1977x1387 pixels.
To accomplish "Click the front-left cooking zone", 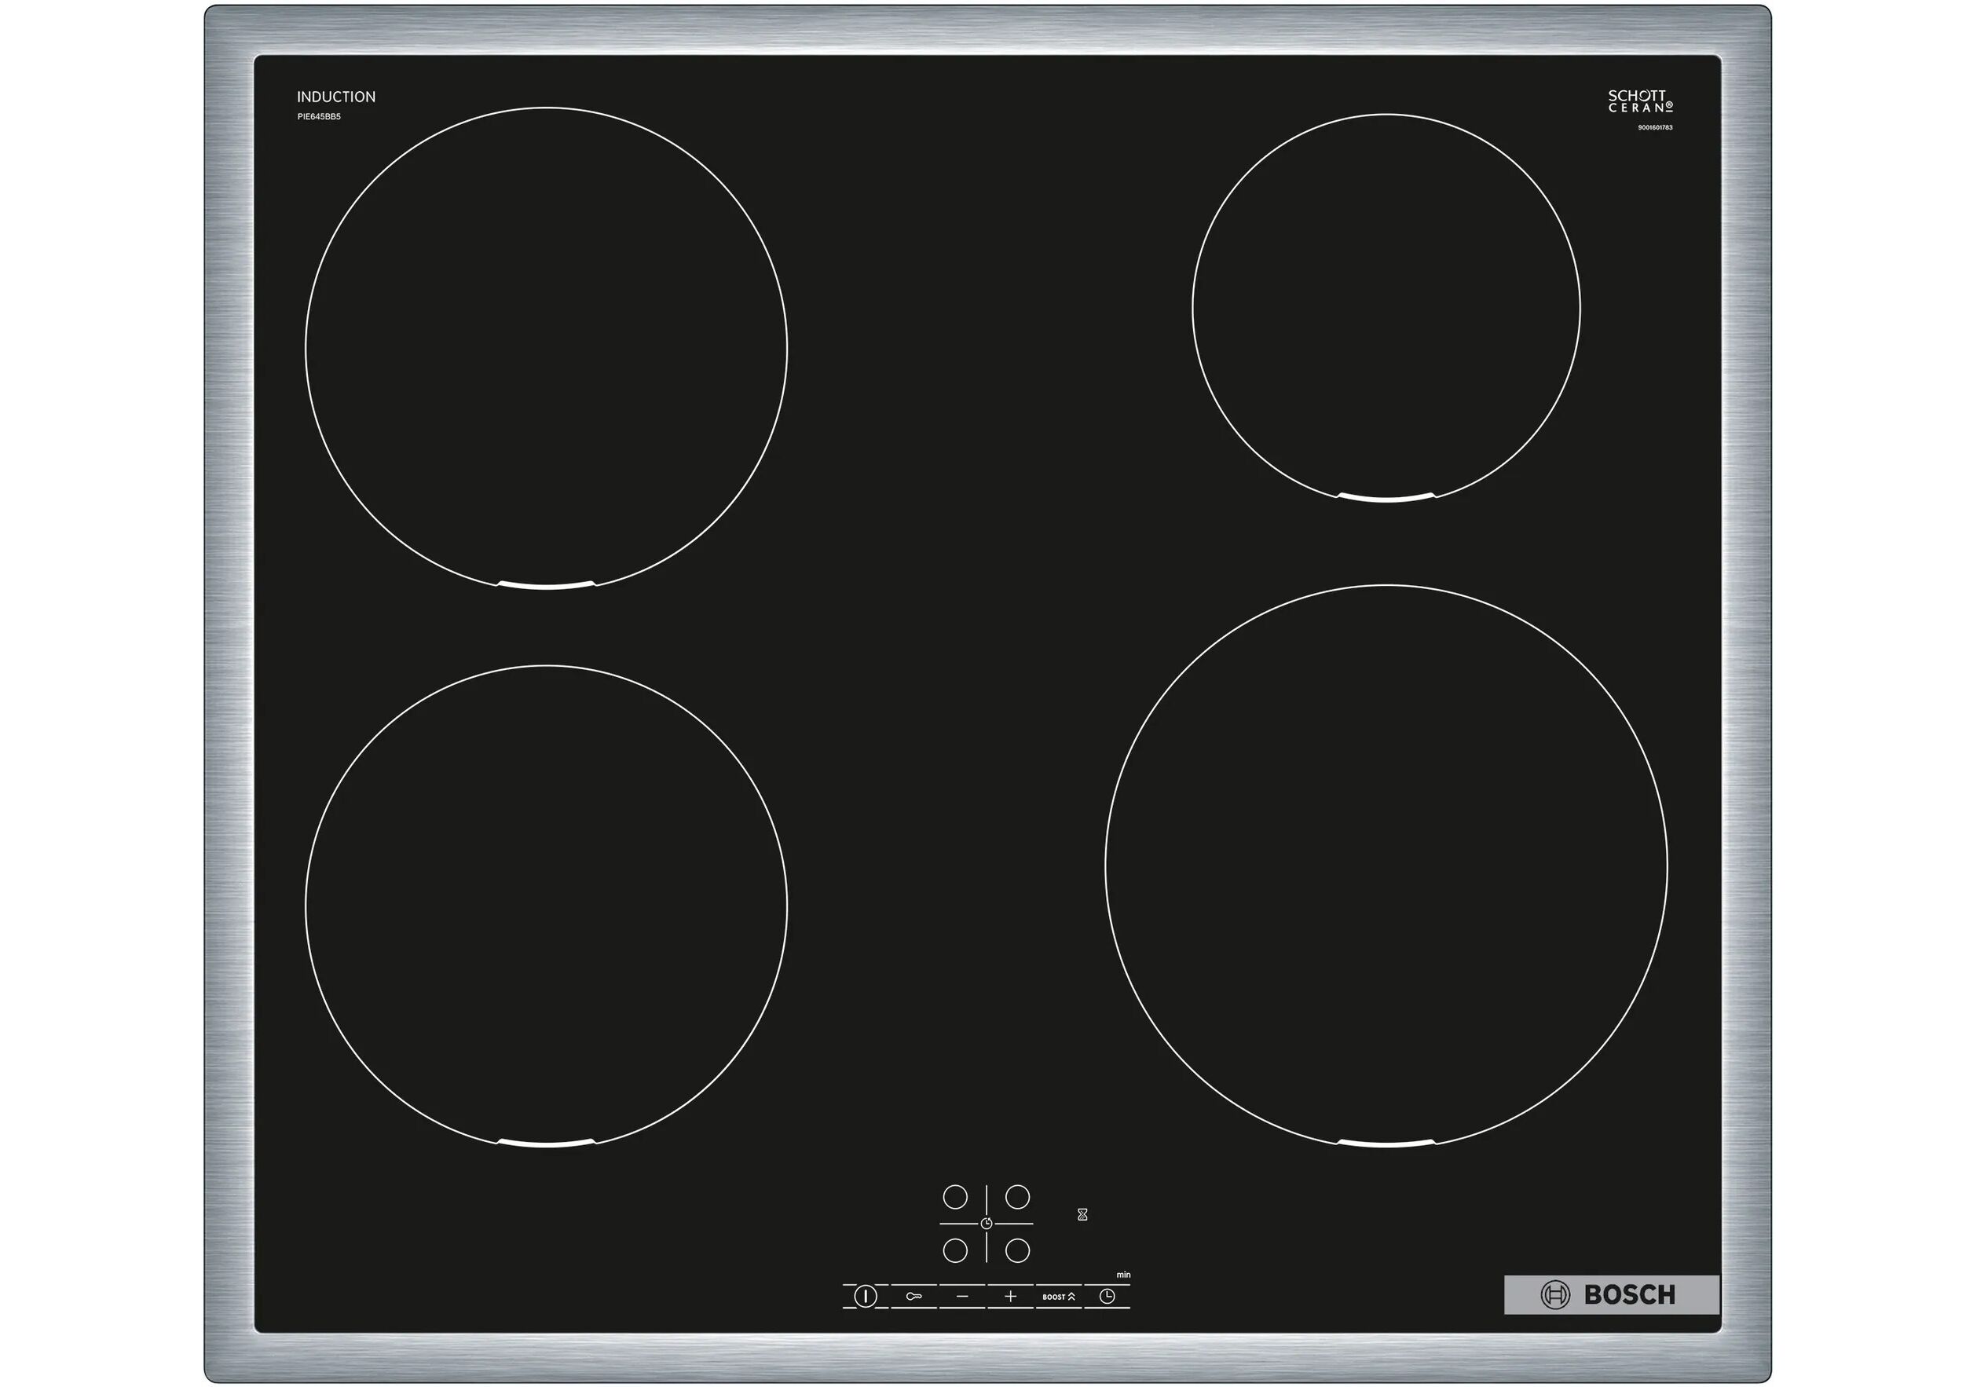I will pyautogui.click(x=546, y=906).
